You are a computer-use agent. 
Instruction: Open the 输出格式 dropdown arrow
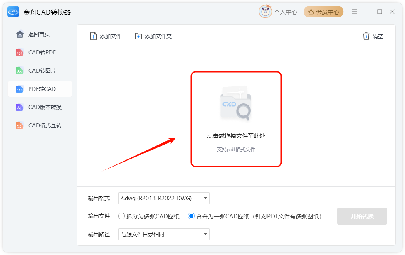pos(205,198)
